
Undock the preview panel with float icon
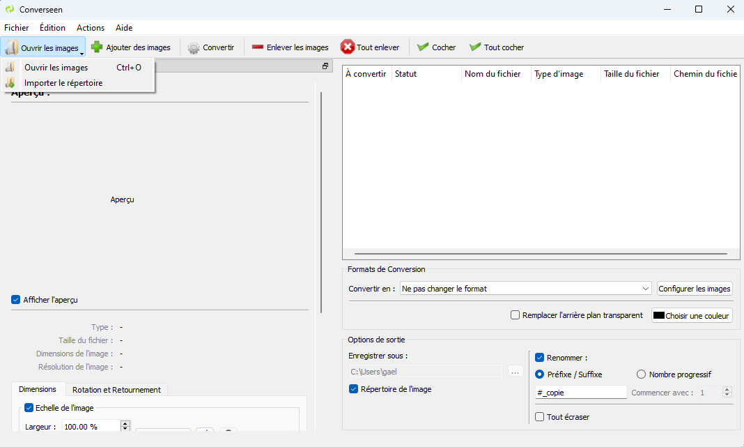pos(325,66)
